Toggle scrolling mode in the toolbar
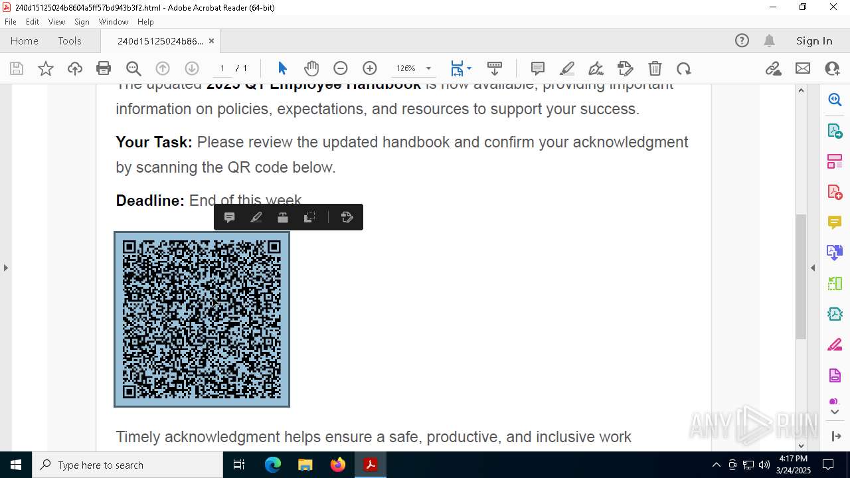Viewport: 850px width, 478px height. (x=495, y=68)
